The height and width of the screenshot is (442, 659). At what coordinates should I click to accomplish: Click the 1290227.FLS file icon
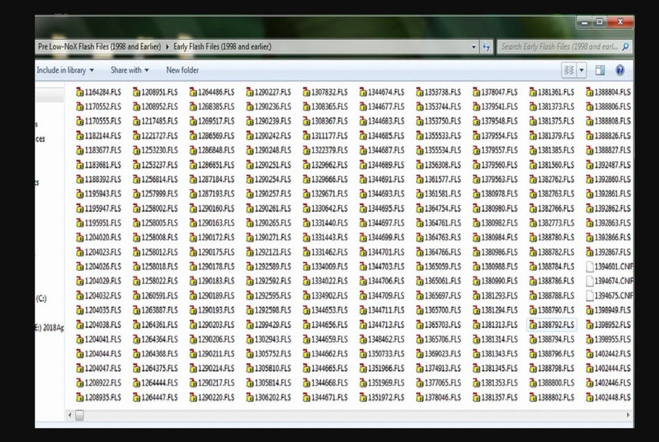click(x=249, y=92)
